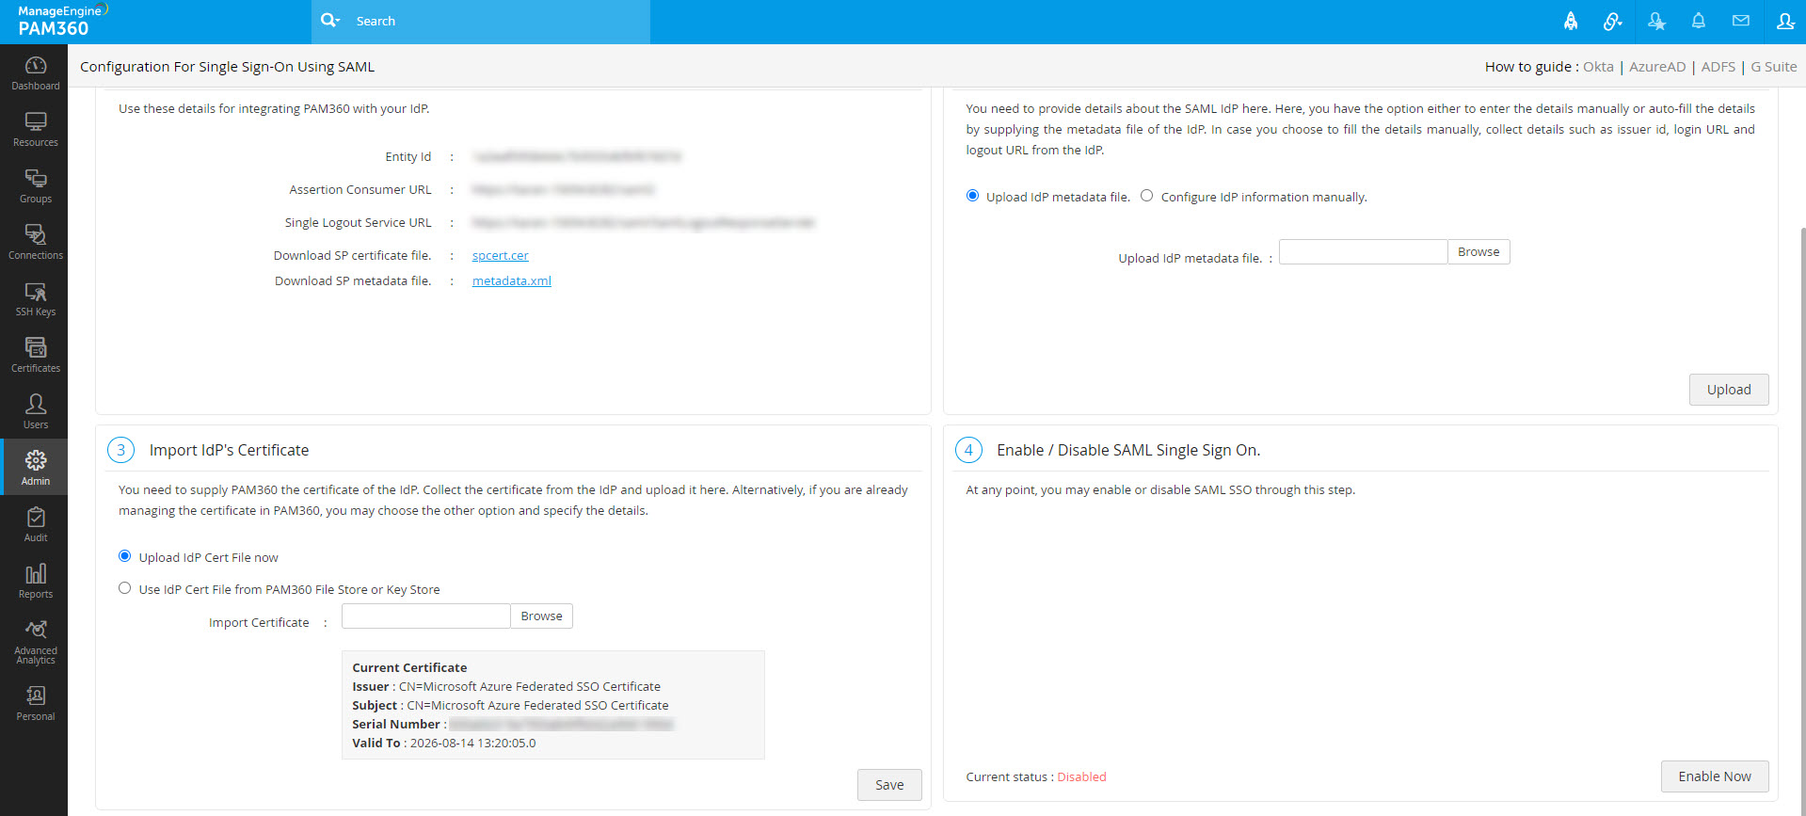Navigate to SSH Keys

[x=35, y=298]
